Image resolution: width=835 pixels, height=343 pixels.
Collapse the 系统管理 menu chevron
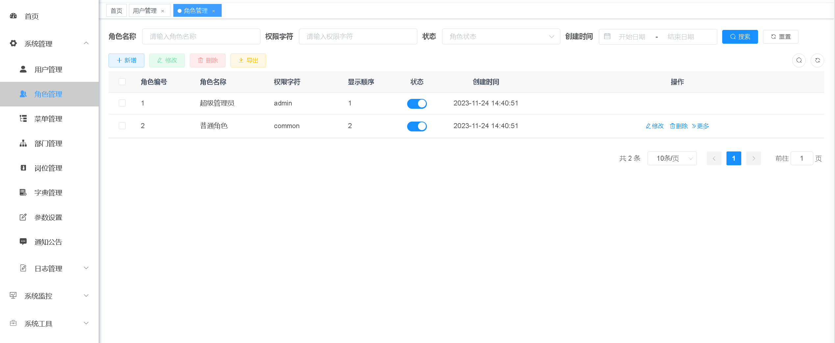point(86,43)
